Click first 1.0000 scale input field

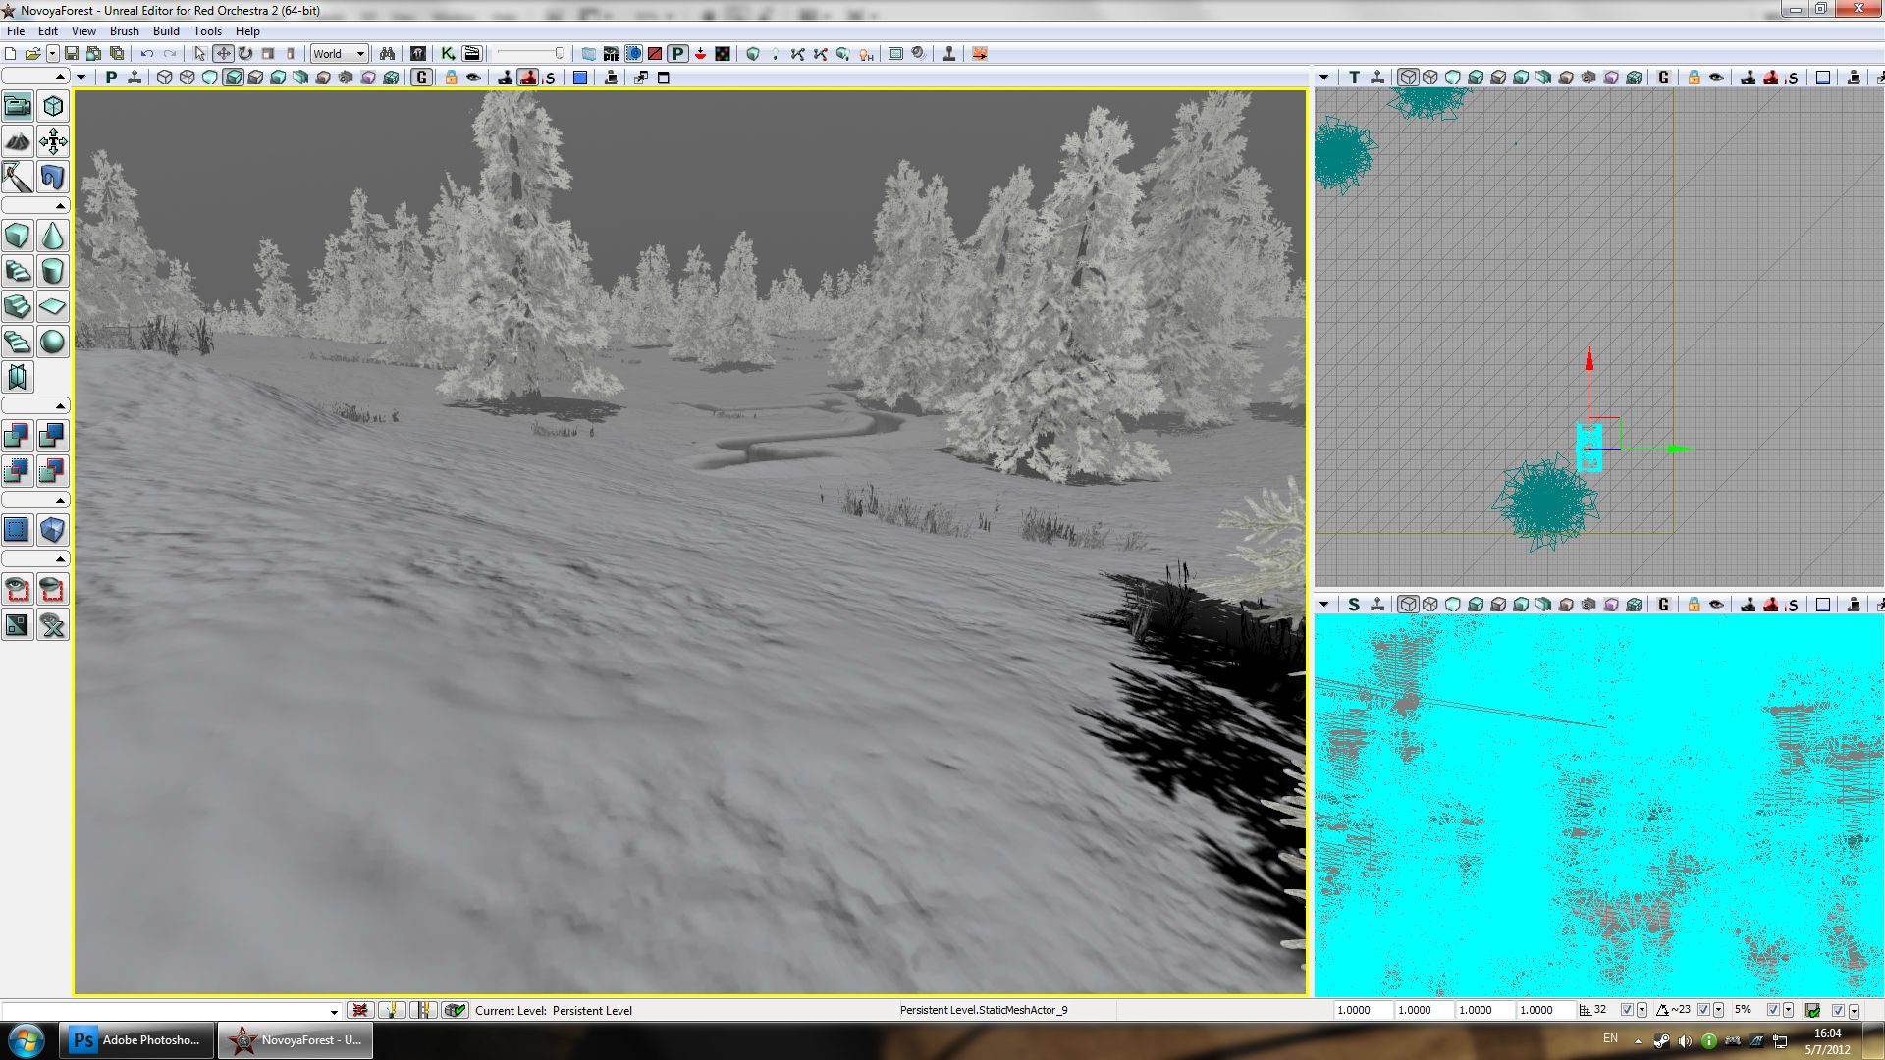(x=1363, y=1010)
